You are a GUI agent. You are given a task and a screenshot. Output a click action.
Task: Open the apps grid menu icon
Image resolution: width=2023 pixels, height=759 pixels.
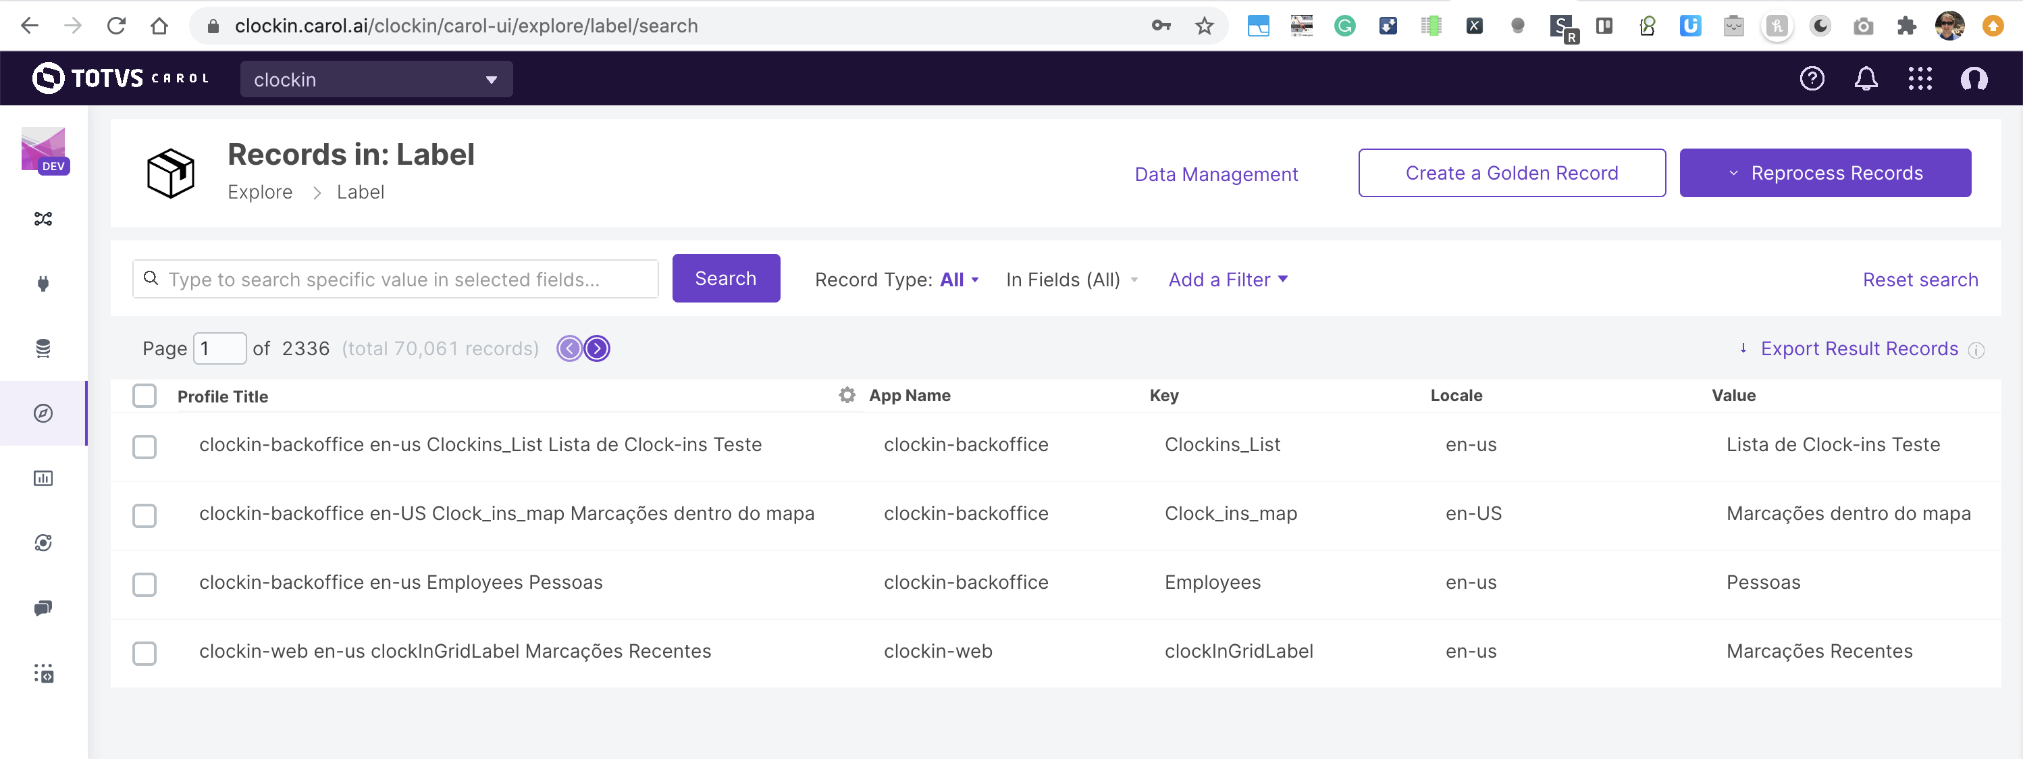coord(1919,78)
